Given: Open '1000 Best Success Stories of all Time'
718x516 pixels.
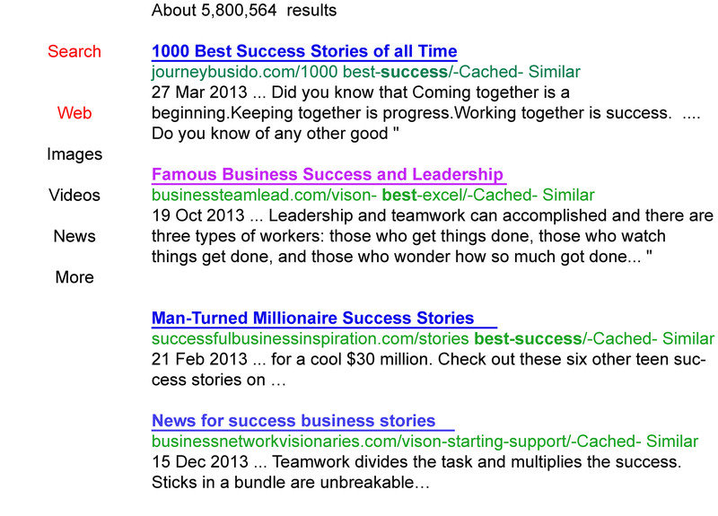Looking at the screenshot, I should coord(304,51).
